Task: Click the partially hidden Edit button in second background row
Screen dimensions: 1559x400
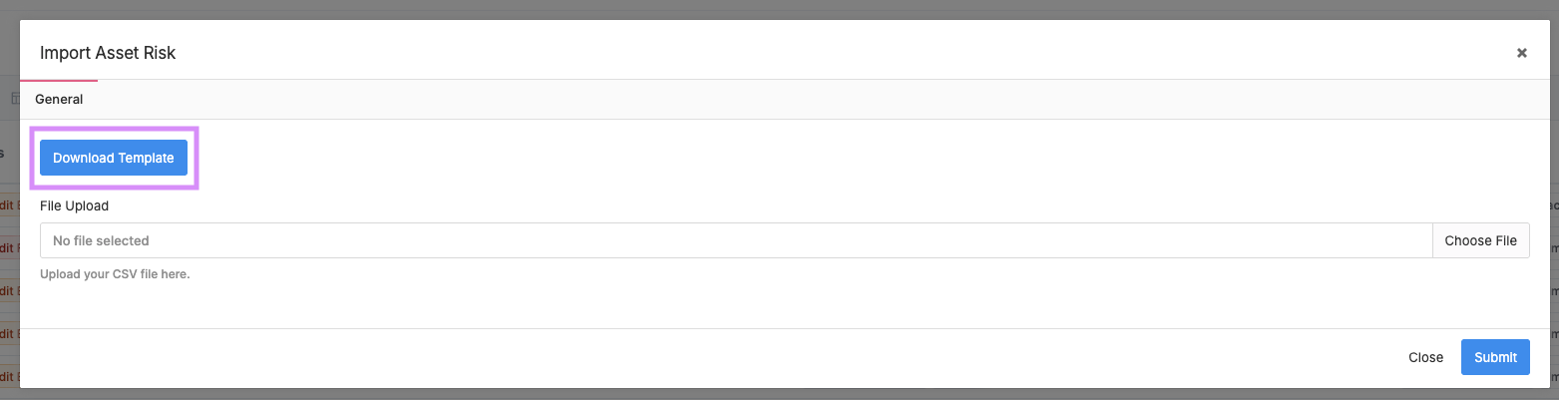Action: tap(9, 247)
